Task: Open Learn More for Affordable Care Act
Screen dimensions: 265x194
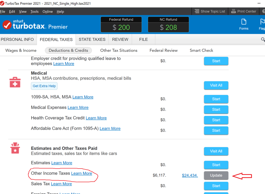Action: [x=110, y=128]
